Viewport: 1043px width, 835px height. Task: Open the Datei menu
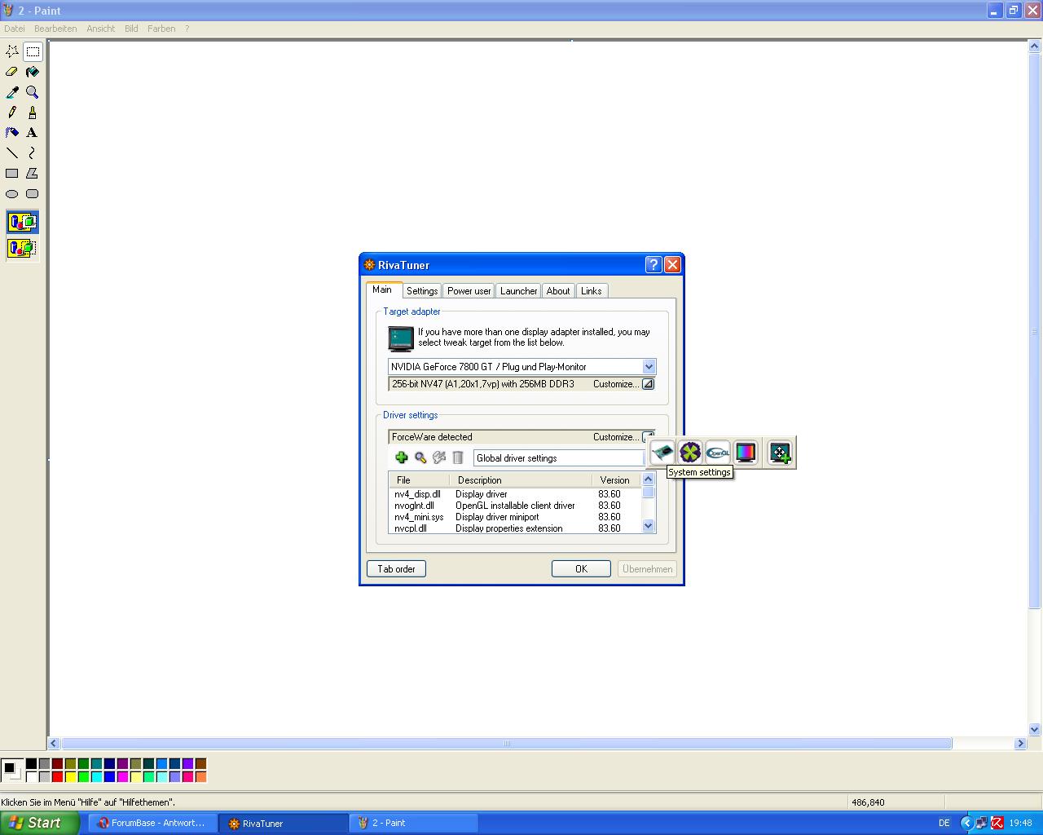point(15,29)
